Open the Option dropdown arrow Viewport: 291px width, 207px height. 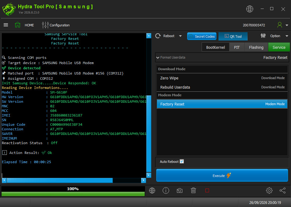[x=287, y=36]
